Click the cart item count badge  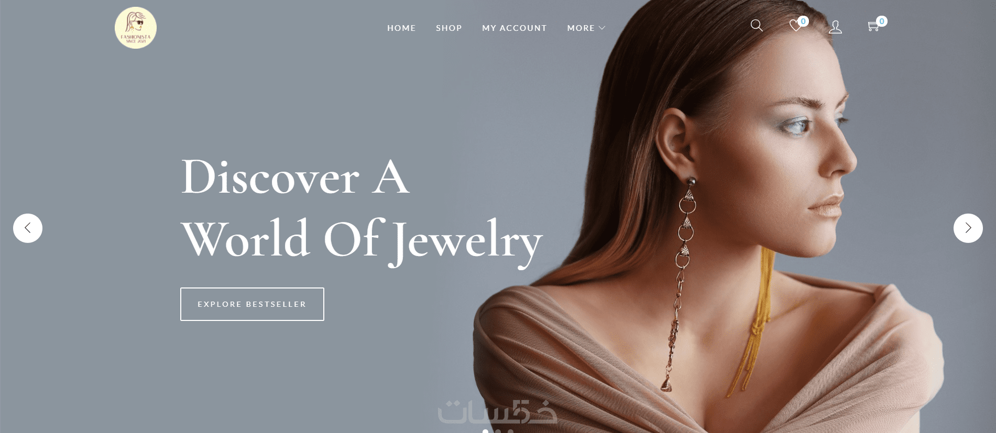882,21
